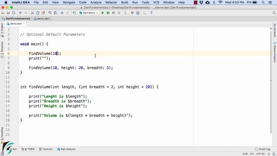Open the TODO tool window
This screenshot has width=277, height=156.
[28, 149]
